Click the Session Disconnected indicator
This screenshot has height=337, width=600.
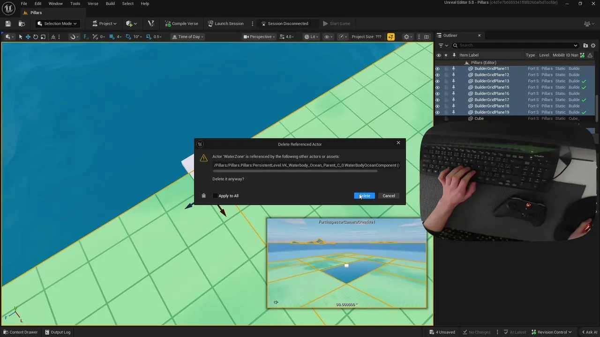(285, 23)
